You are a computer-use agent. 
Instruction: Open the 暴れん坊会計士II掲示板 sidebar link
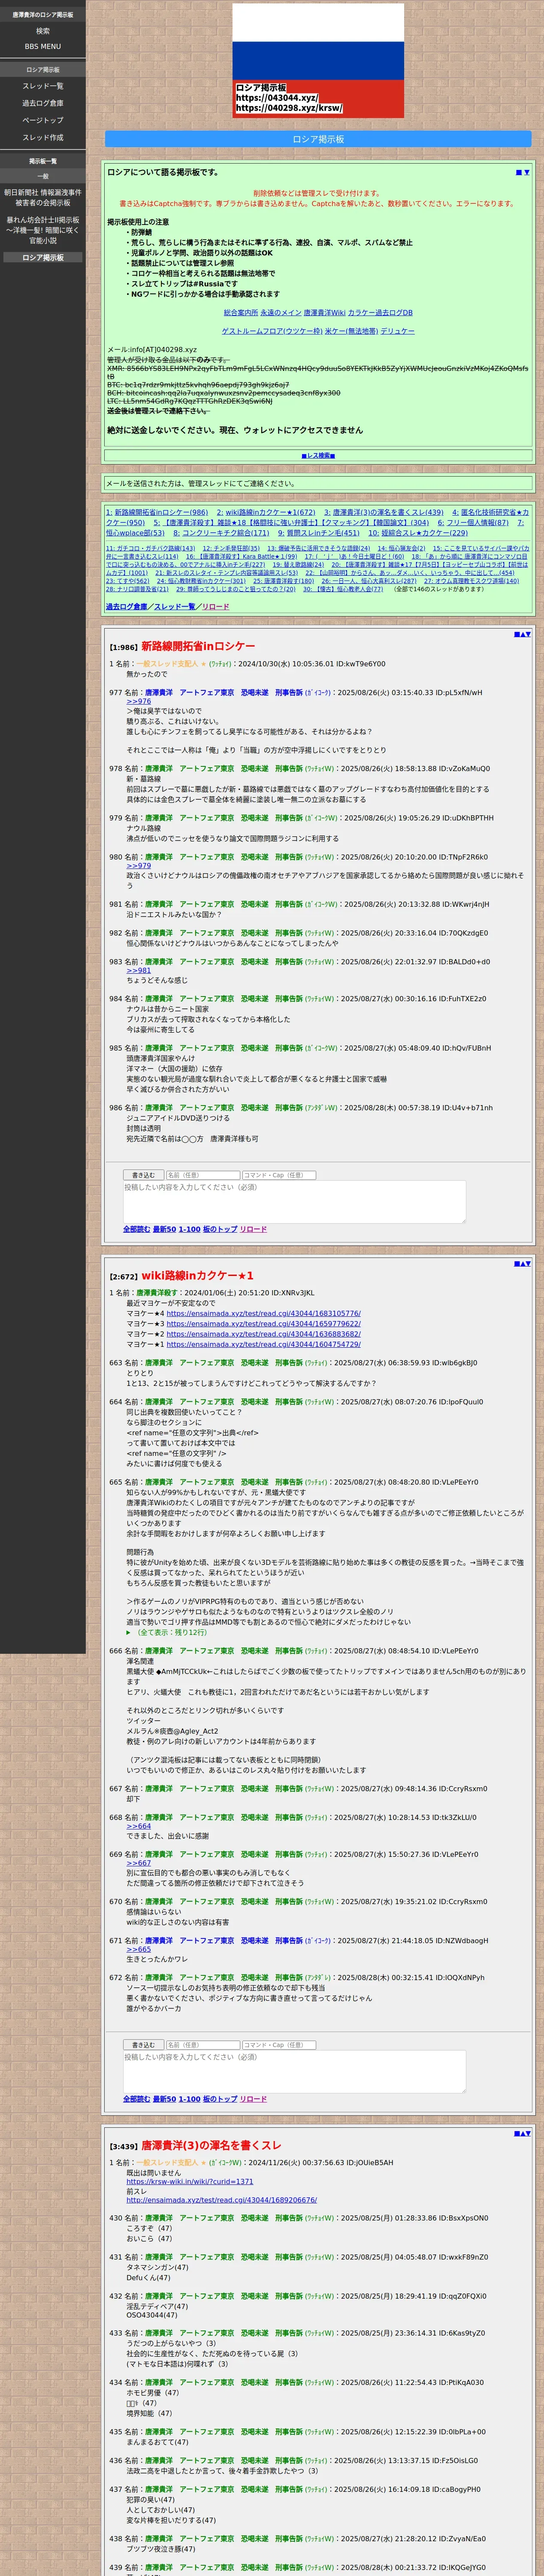pos(43,230)
